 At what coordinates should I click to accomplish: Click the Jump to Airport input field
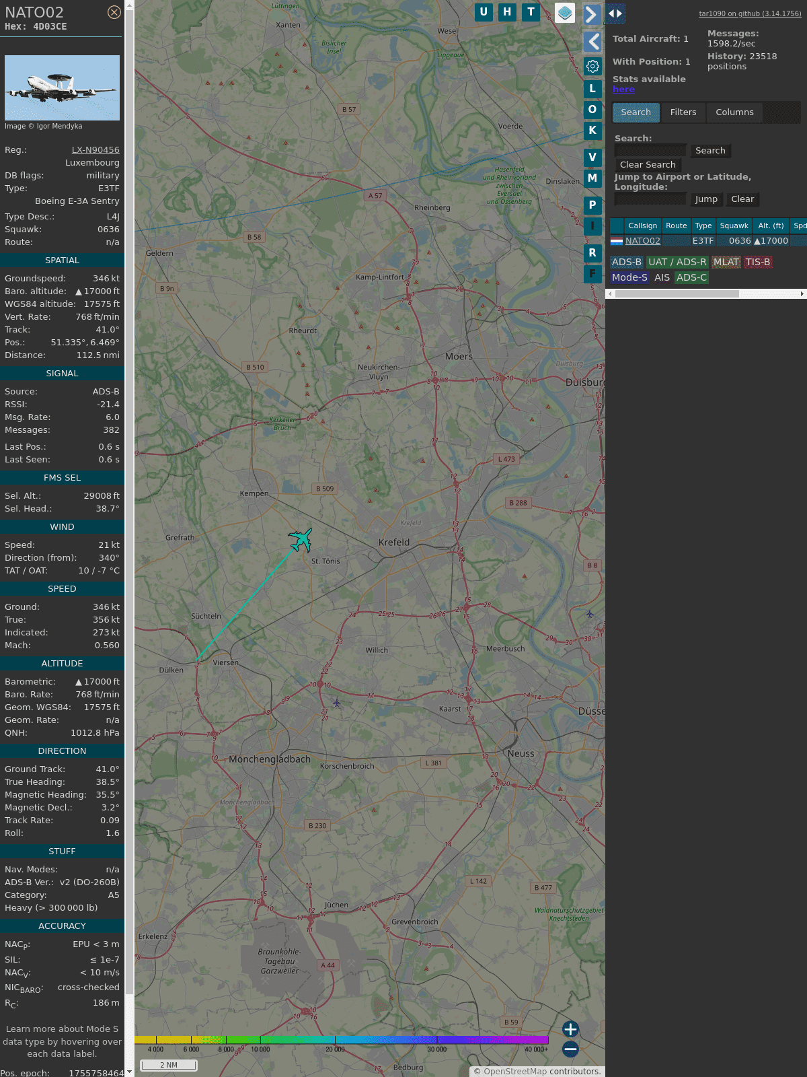click(x=650, y=199)
